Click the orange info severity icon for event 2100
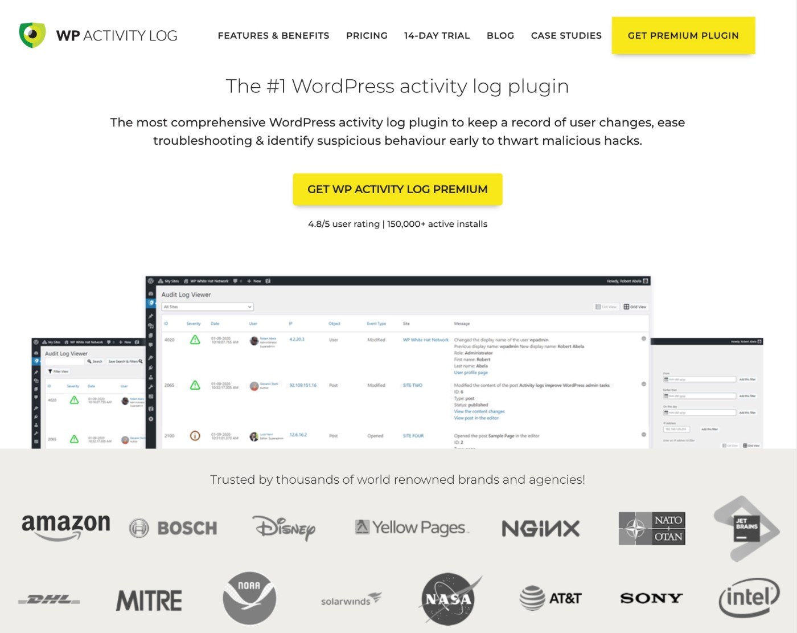Image resolution: width=797 pixels, height=633 pixels. point(195,436)
